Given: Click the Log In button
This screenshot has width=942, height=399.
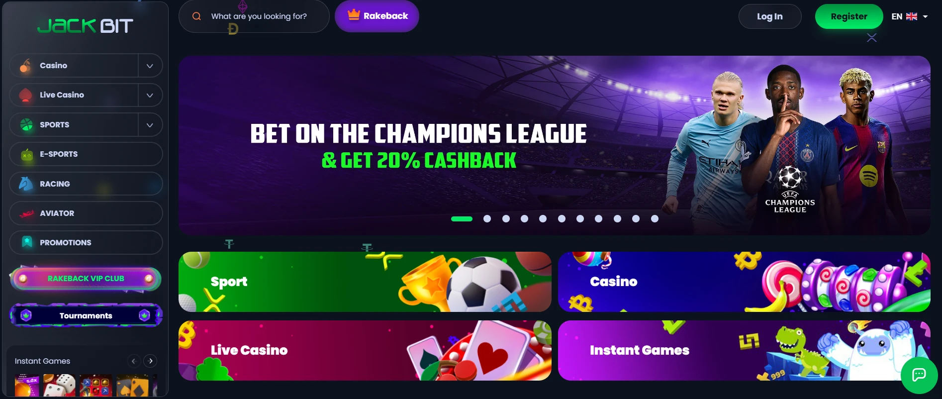Looking at the screenshot, I should tap(770, 16).
